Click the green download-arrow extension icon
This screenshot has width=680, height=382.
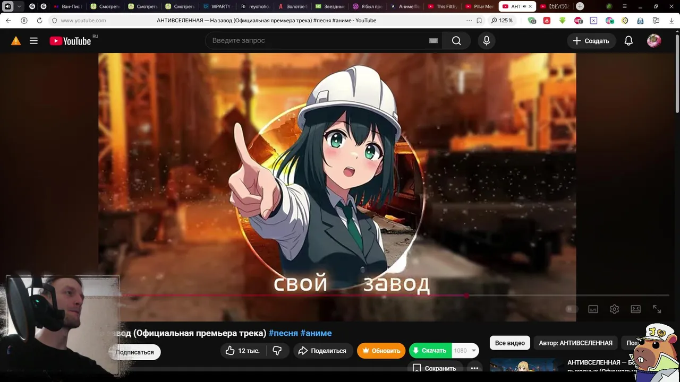tap(562, 20)
